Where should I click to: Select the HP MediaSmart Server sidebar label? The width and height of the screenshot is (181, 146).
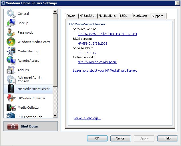pos(33,89)
